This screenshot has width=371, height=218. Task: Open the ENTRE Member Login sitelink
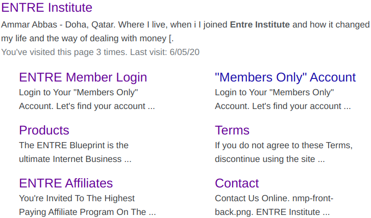83,77
